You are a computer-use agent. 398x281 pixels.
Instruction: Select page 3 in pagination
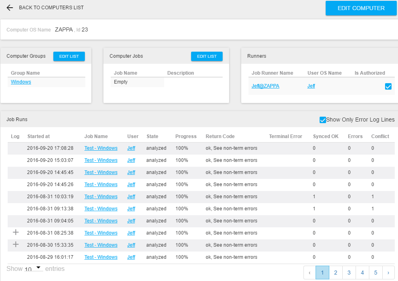349,273
